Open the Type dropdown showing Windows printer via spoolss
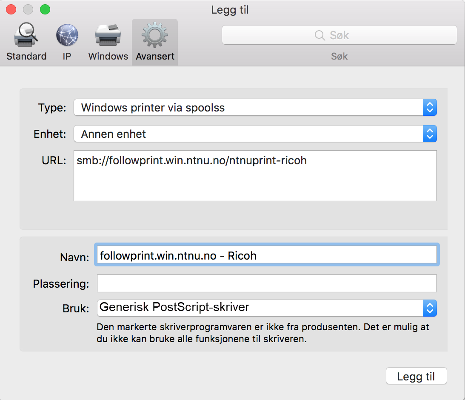 click(x=255, y=107)
